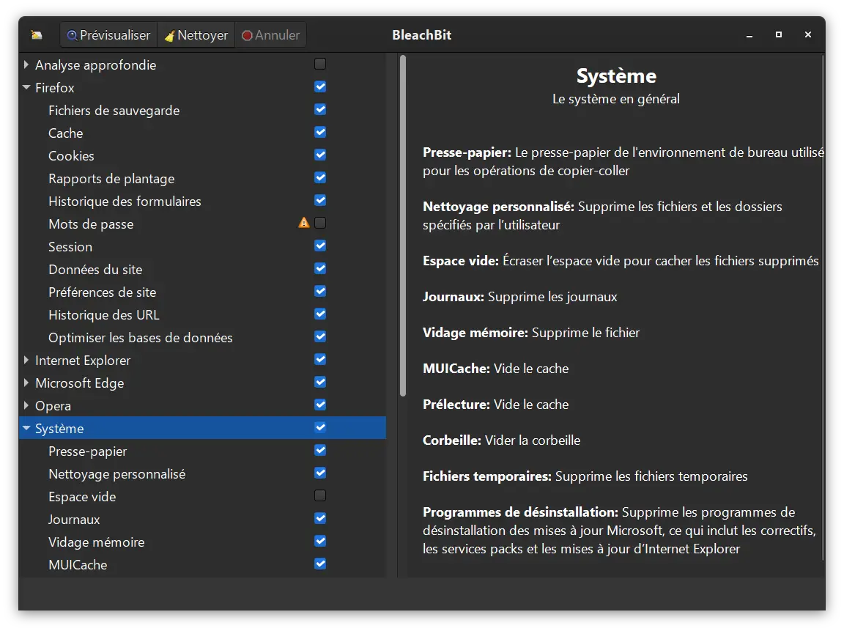Select the Cookies row
Viewport: 844px width, 631px height.
202,155
